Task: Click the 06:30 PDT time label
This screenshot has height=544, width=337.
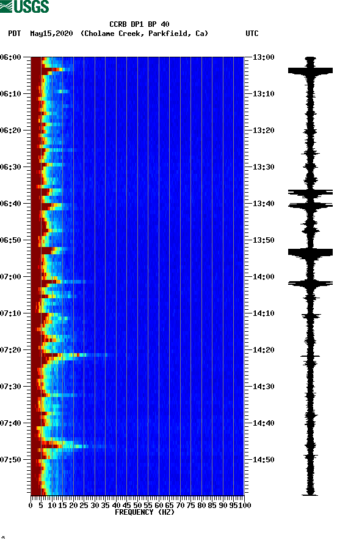Action: [10, 167]
